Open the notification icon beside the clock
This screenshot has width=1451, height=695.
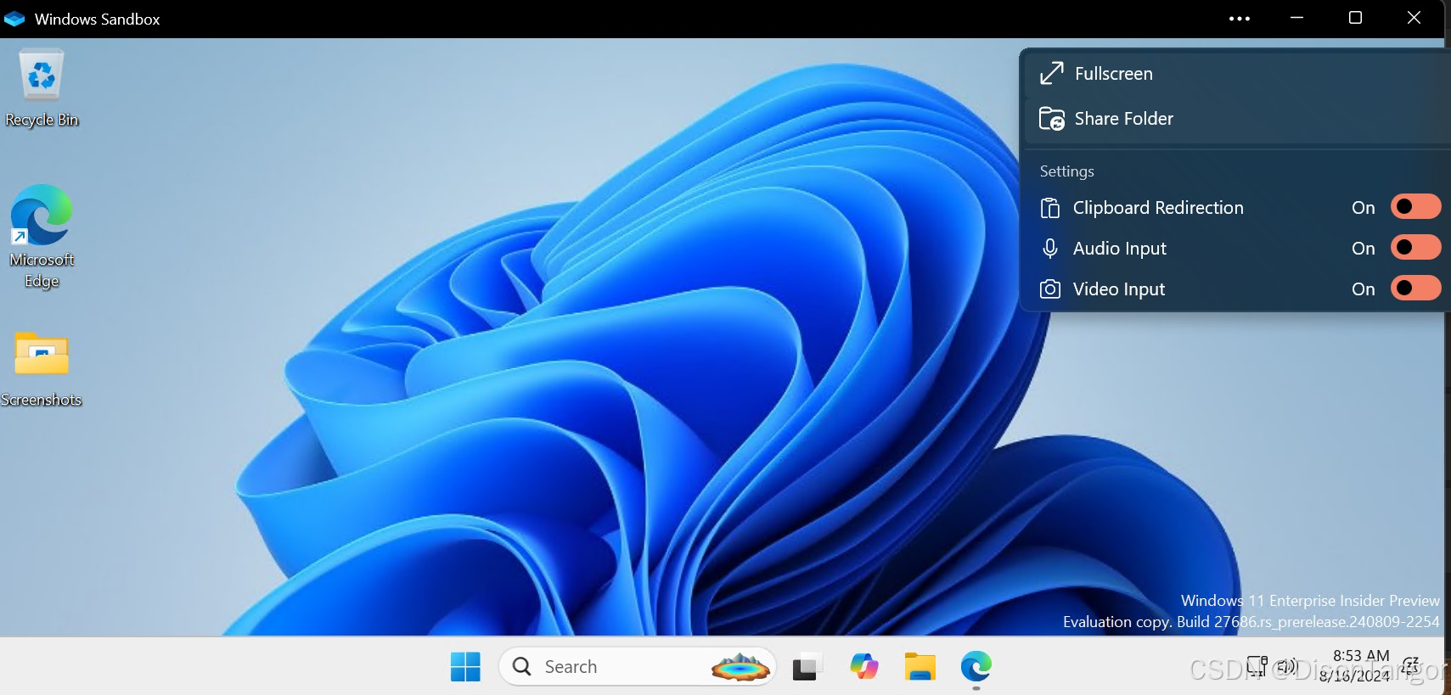pyautogui.click(x=1411, y=664)
